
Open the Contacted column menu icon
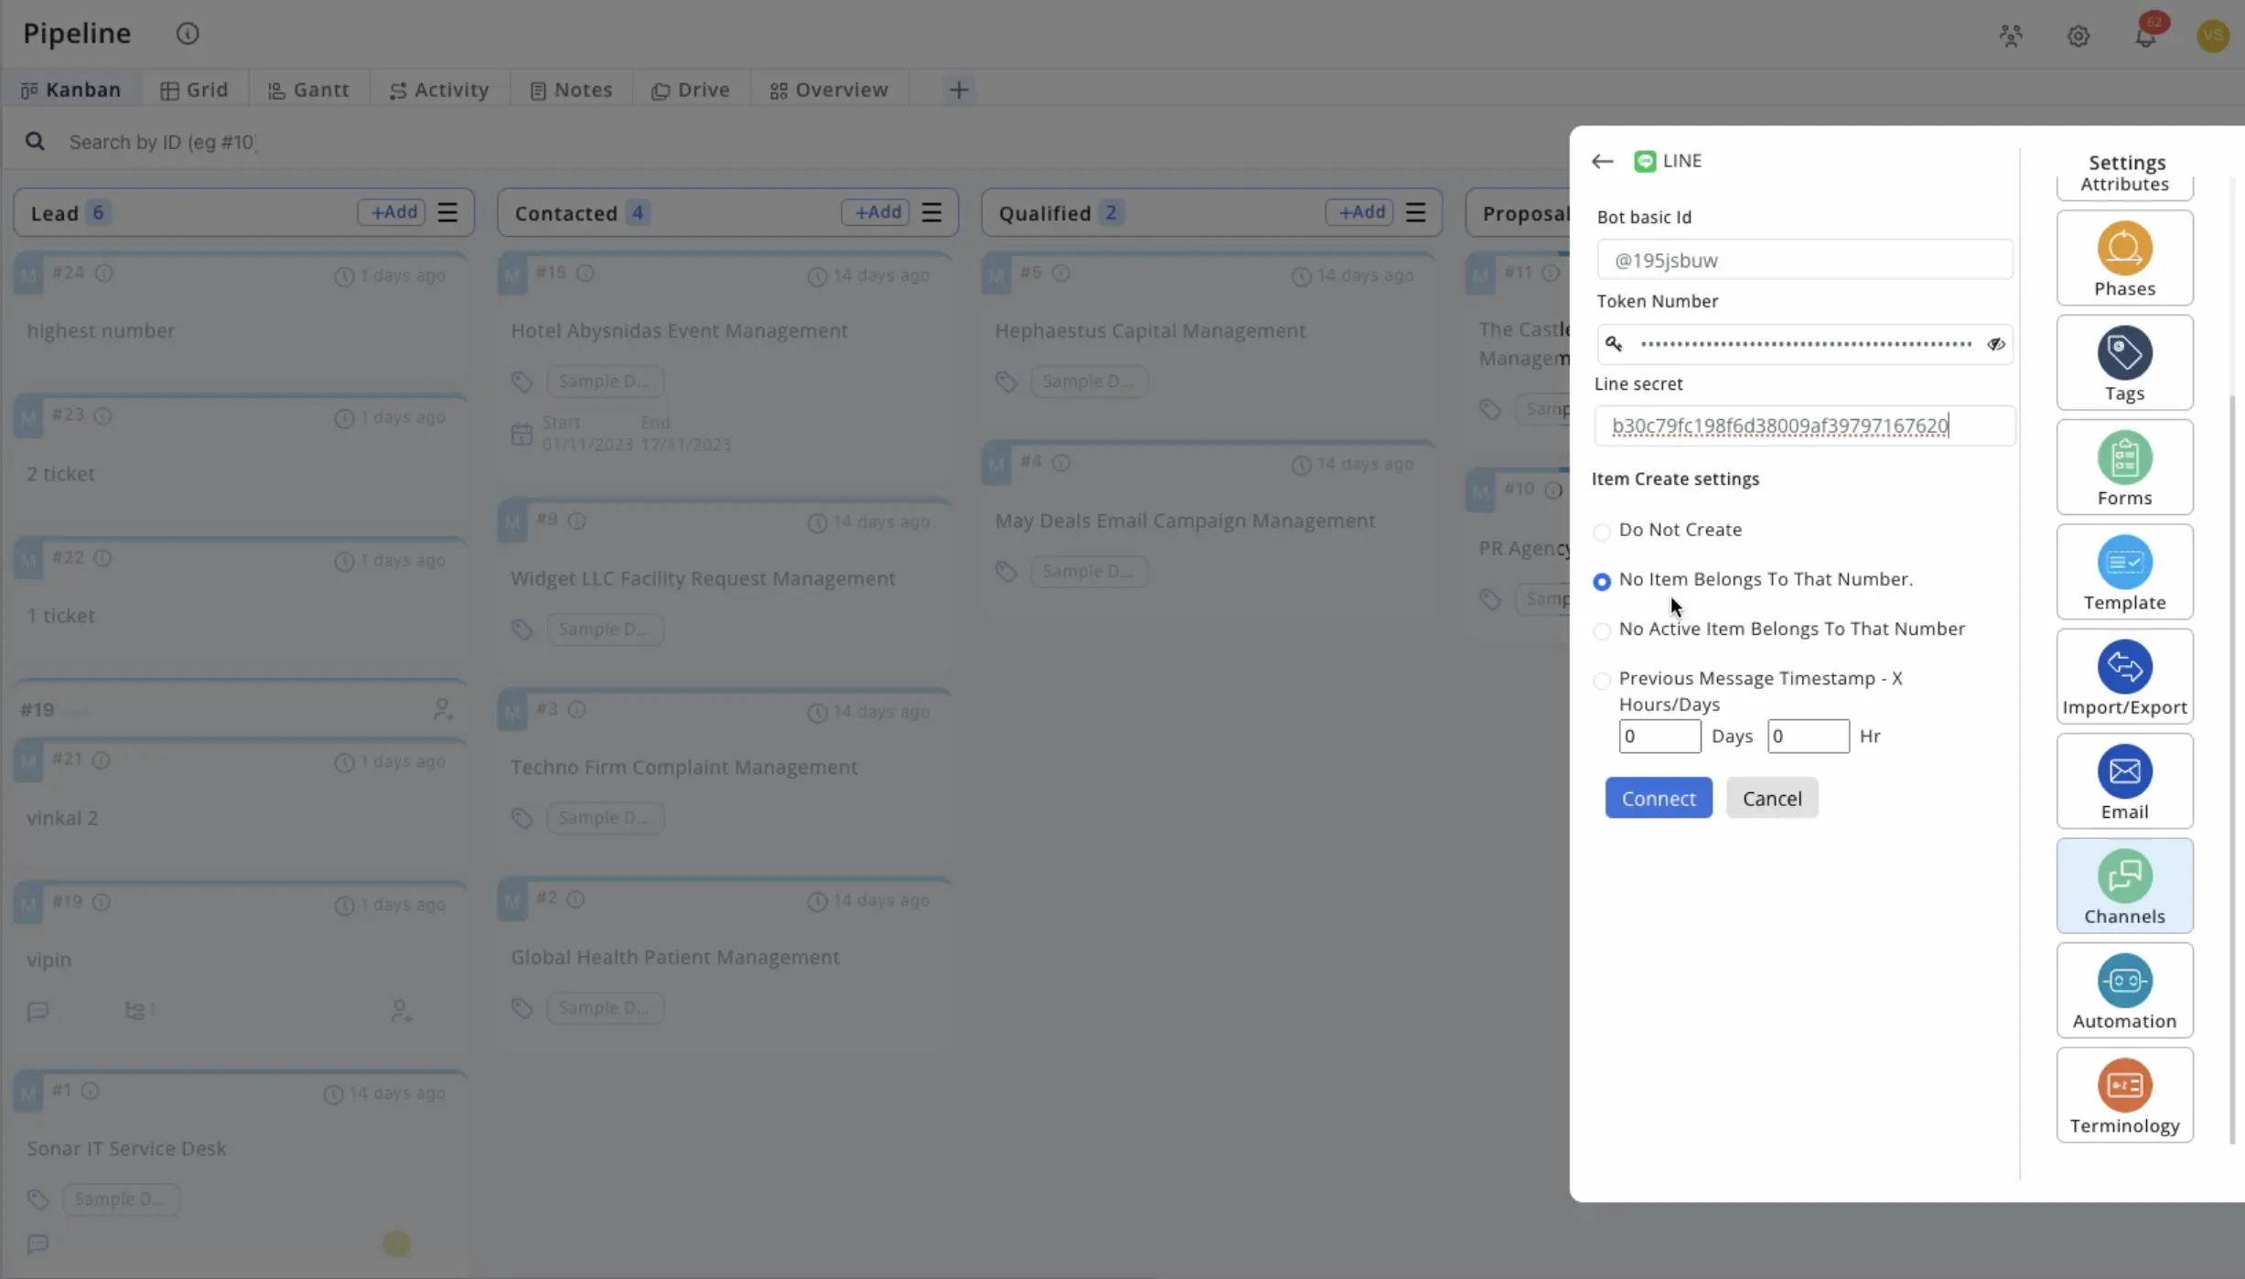point(931,212)
